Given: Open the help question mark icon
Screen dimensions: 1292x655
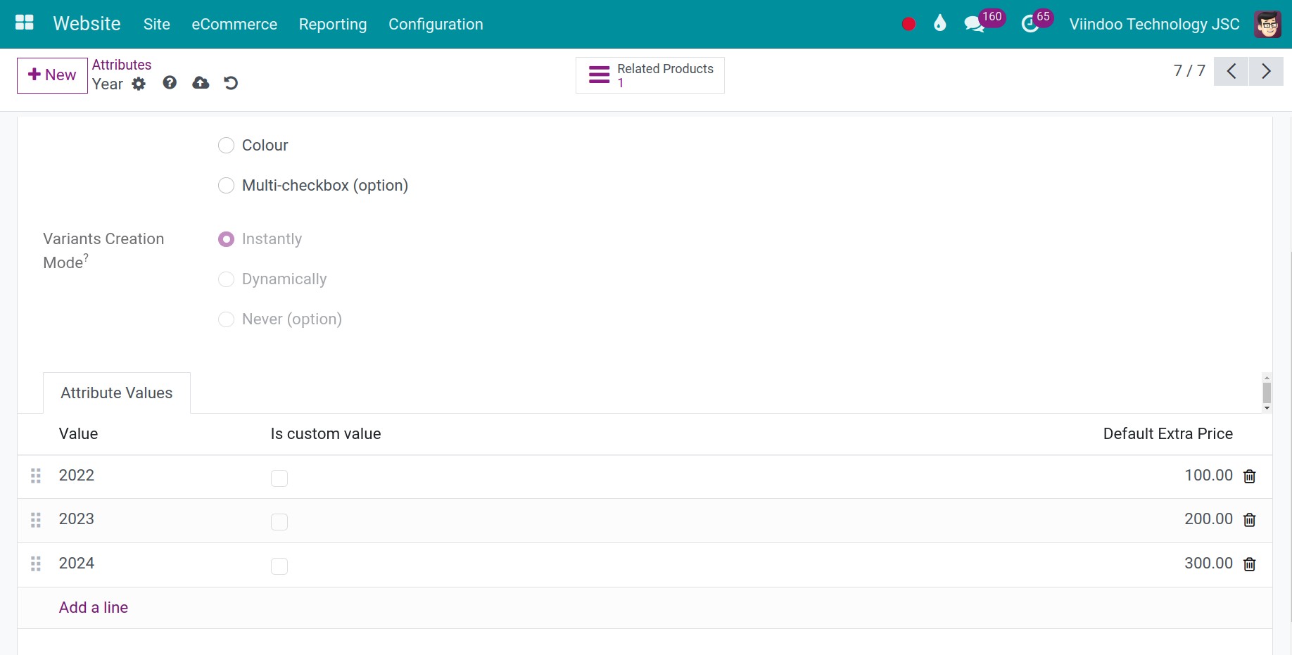Looking at the screenshot, I should [x=170, y=83].
